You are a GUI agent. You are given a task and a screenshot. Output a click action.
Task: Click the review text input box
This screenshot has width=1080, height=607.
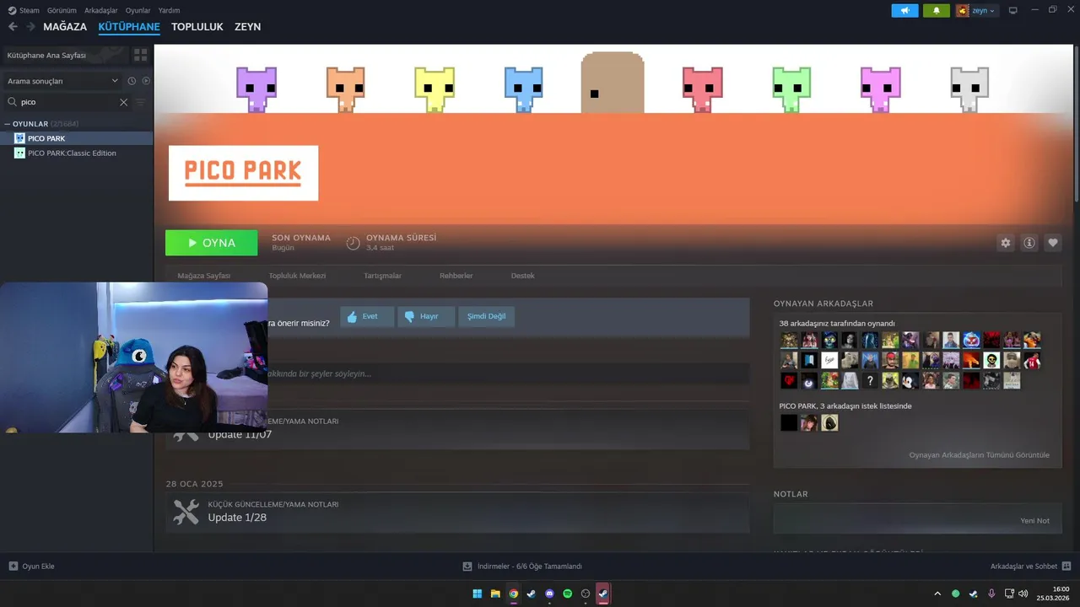[508, 373]
